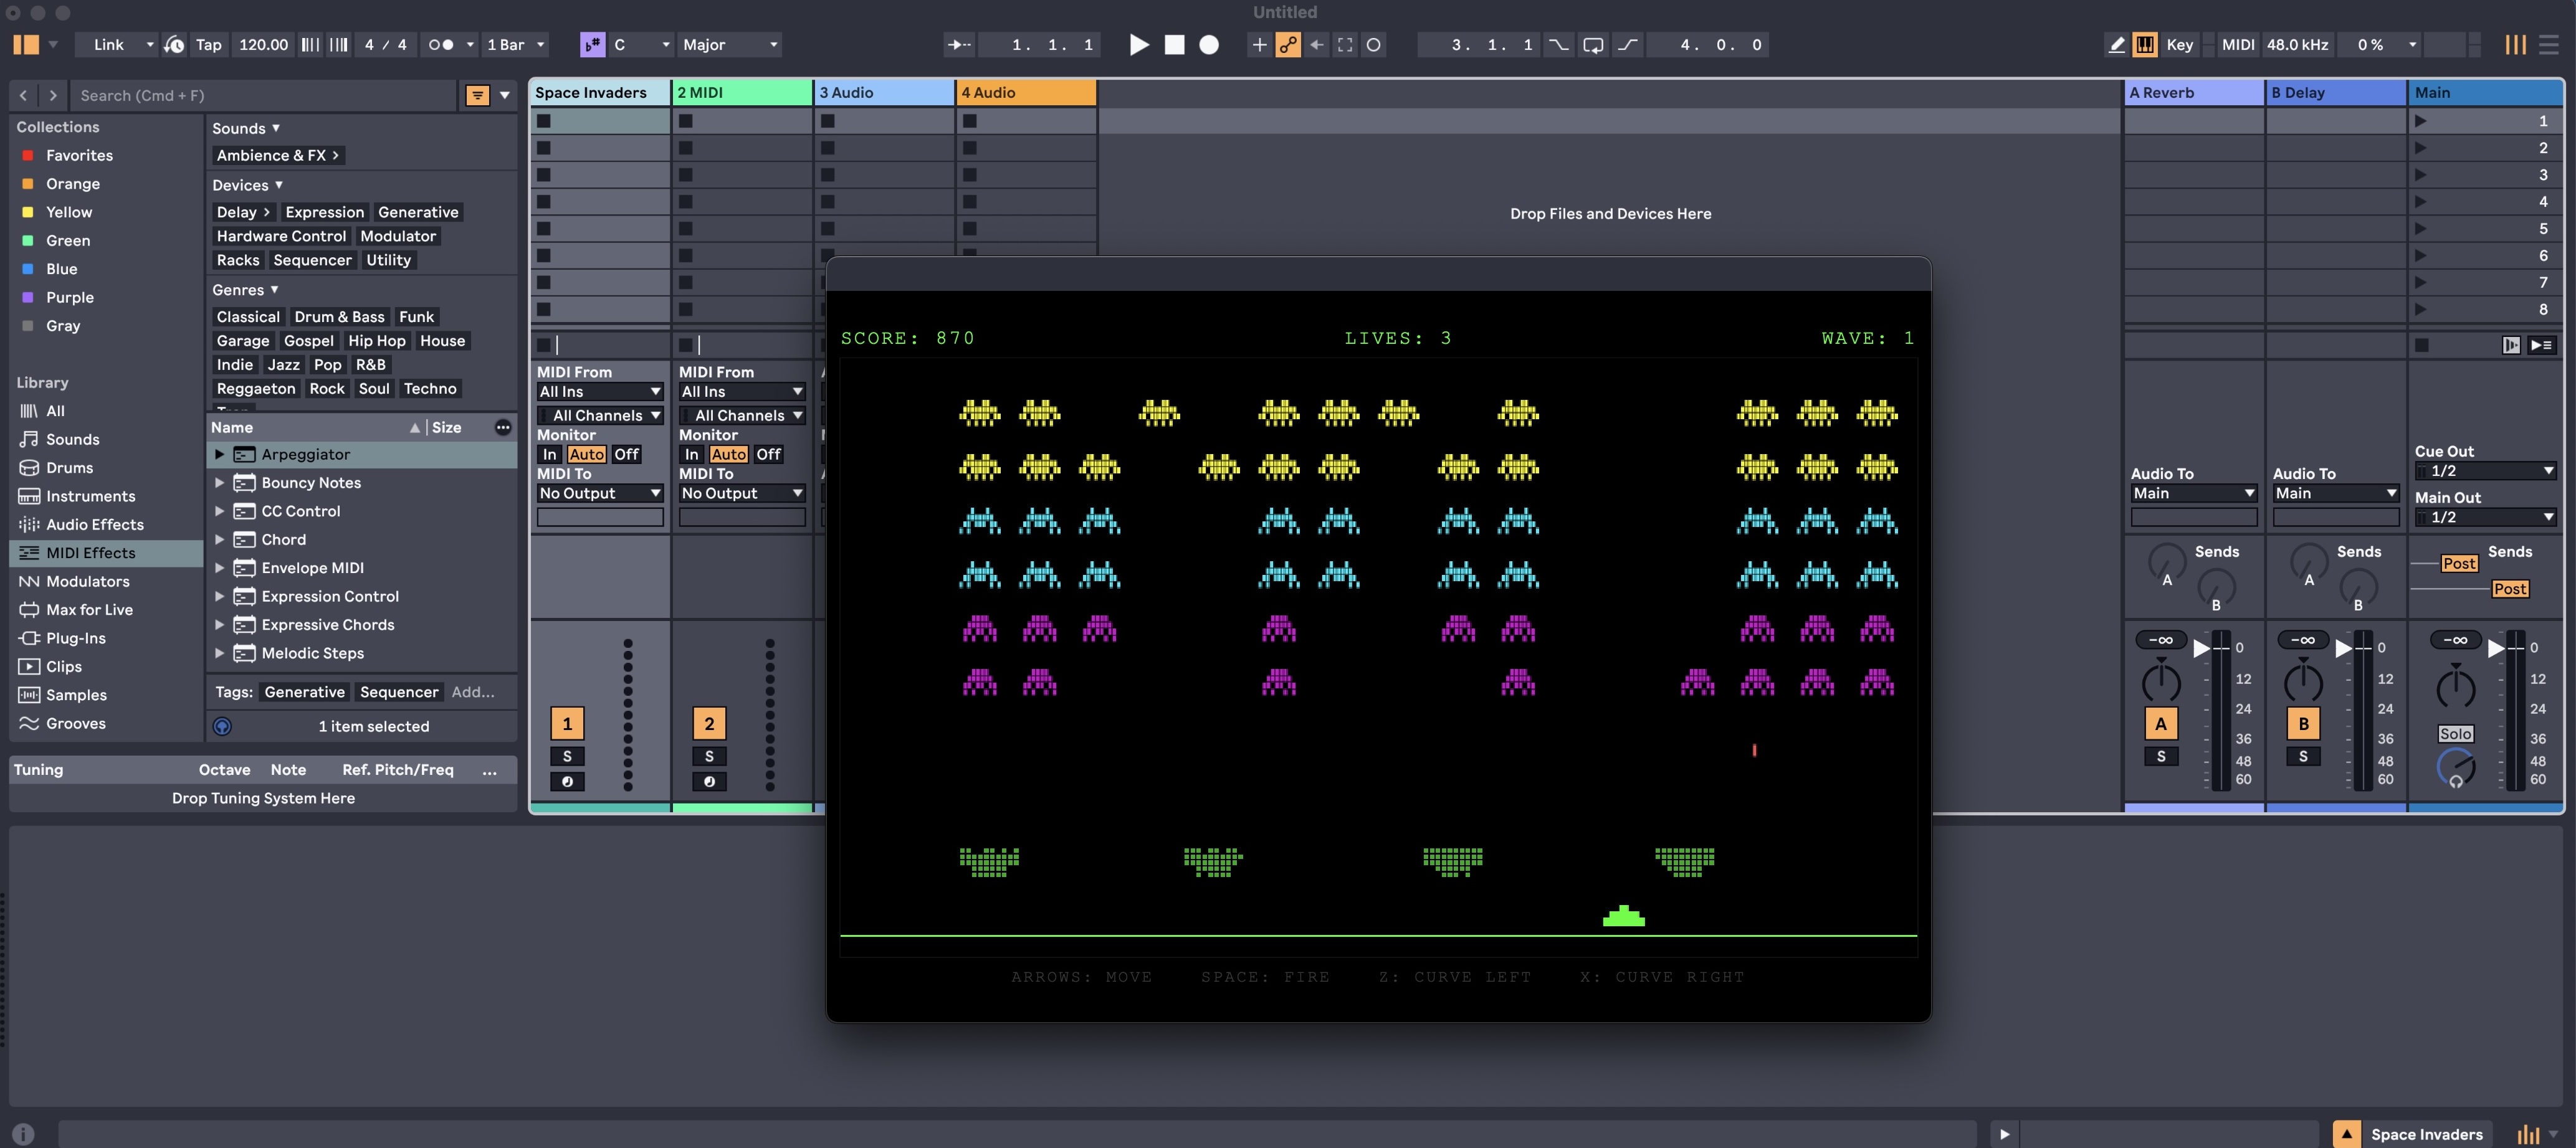Viewport: 2576px width, 1148px height.
Task: Click the Re-enable Automation arrow icon
Action: (1317, 45)
